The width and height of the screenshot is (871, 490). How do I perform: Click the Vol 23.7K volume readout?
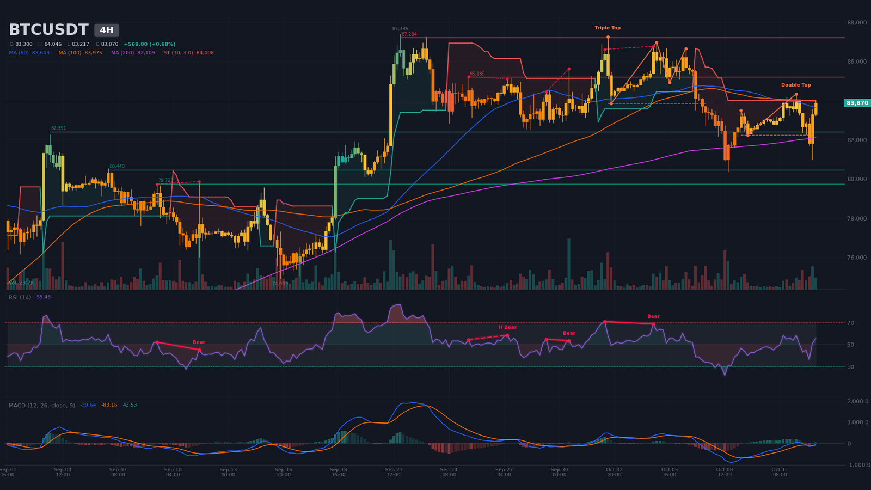click(x=21, y=283)
